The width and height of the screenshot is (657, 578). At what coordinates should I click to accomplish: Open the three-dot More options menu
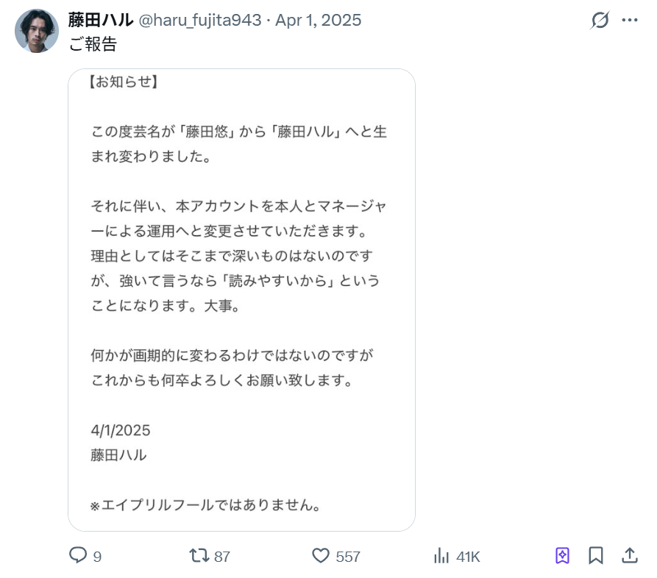click(x=630, y=21)
